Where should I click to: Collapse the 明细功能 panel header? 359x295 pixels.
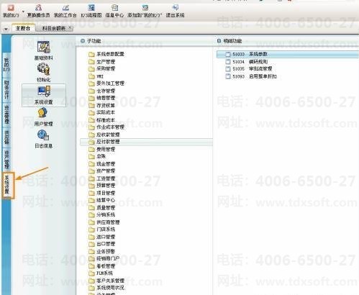pyautogui.click(x=219, y=41)
